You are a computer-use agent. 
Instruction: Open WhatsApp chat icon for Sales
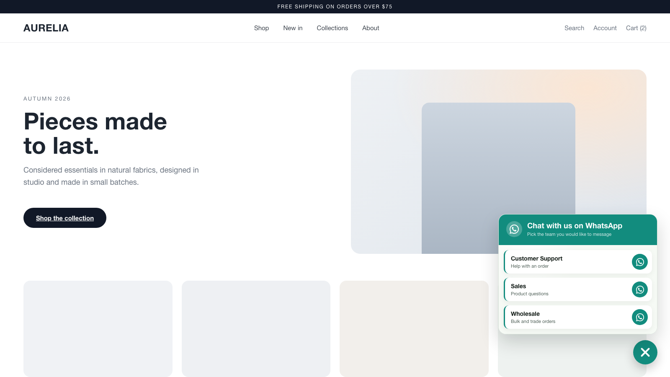point(639,289)
